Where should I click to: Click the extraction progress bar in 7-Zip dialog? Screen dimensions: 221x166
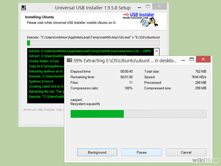click(138, 114)
